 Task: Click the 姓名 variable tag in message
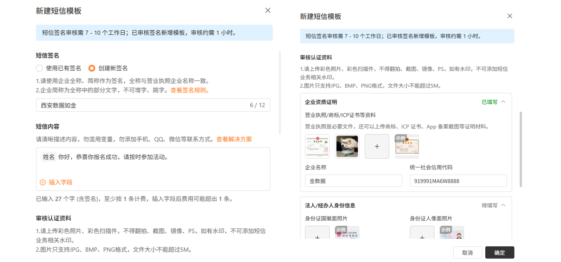(49, 157)
